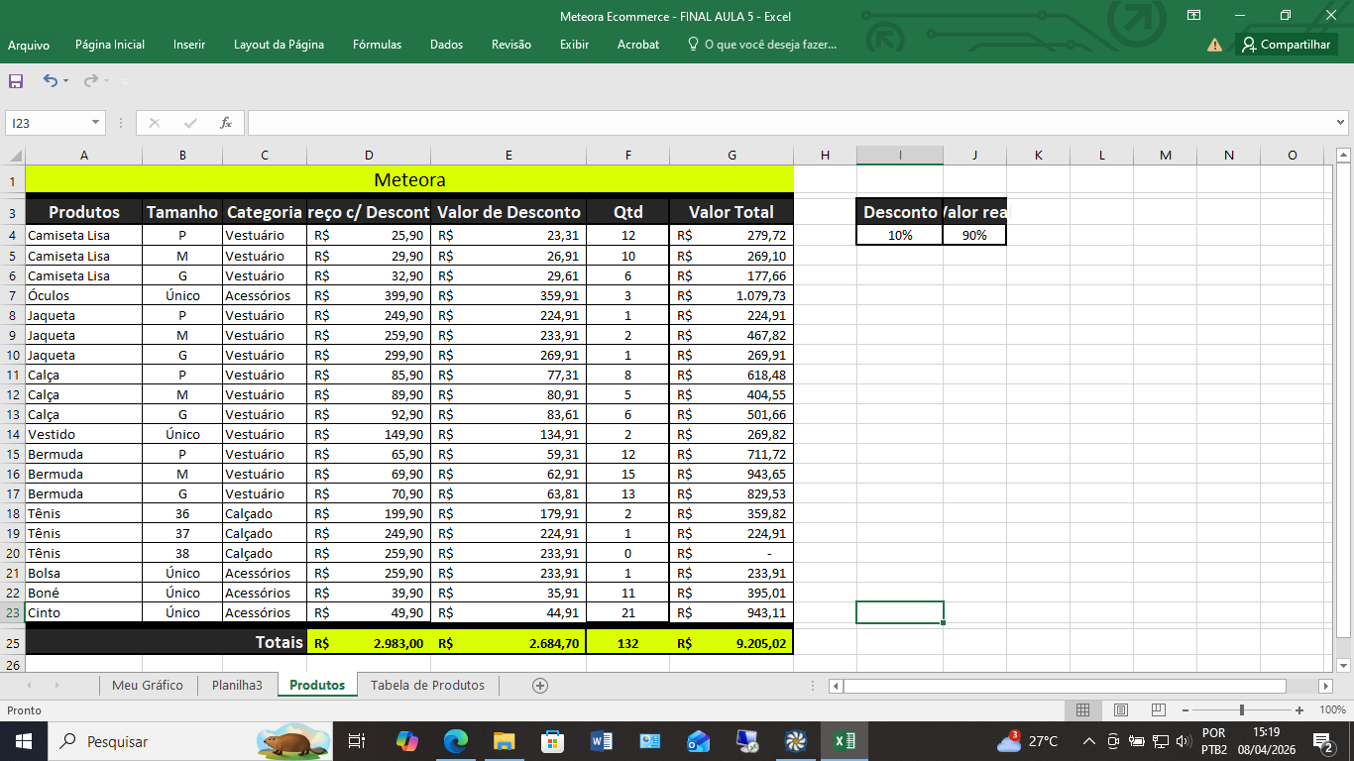
Task: Click the Save icon in quick access toolbar
Action: (x=16, y=81)
